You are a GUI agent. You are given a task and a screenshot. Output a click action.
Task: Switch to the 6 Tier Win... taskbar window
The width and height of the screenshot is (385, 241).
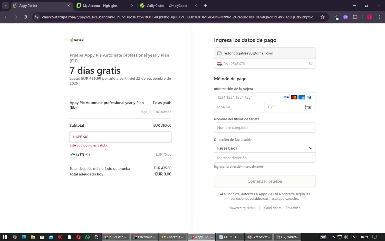(116, 237)
